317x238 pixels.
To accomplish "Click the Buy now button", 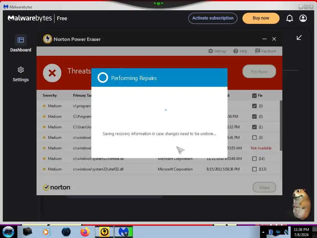I will (261, 18).
